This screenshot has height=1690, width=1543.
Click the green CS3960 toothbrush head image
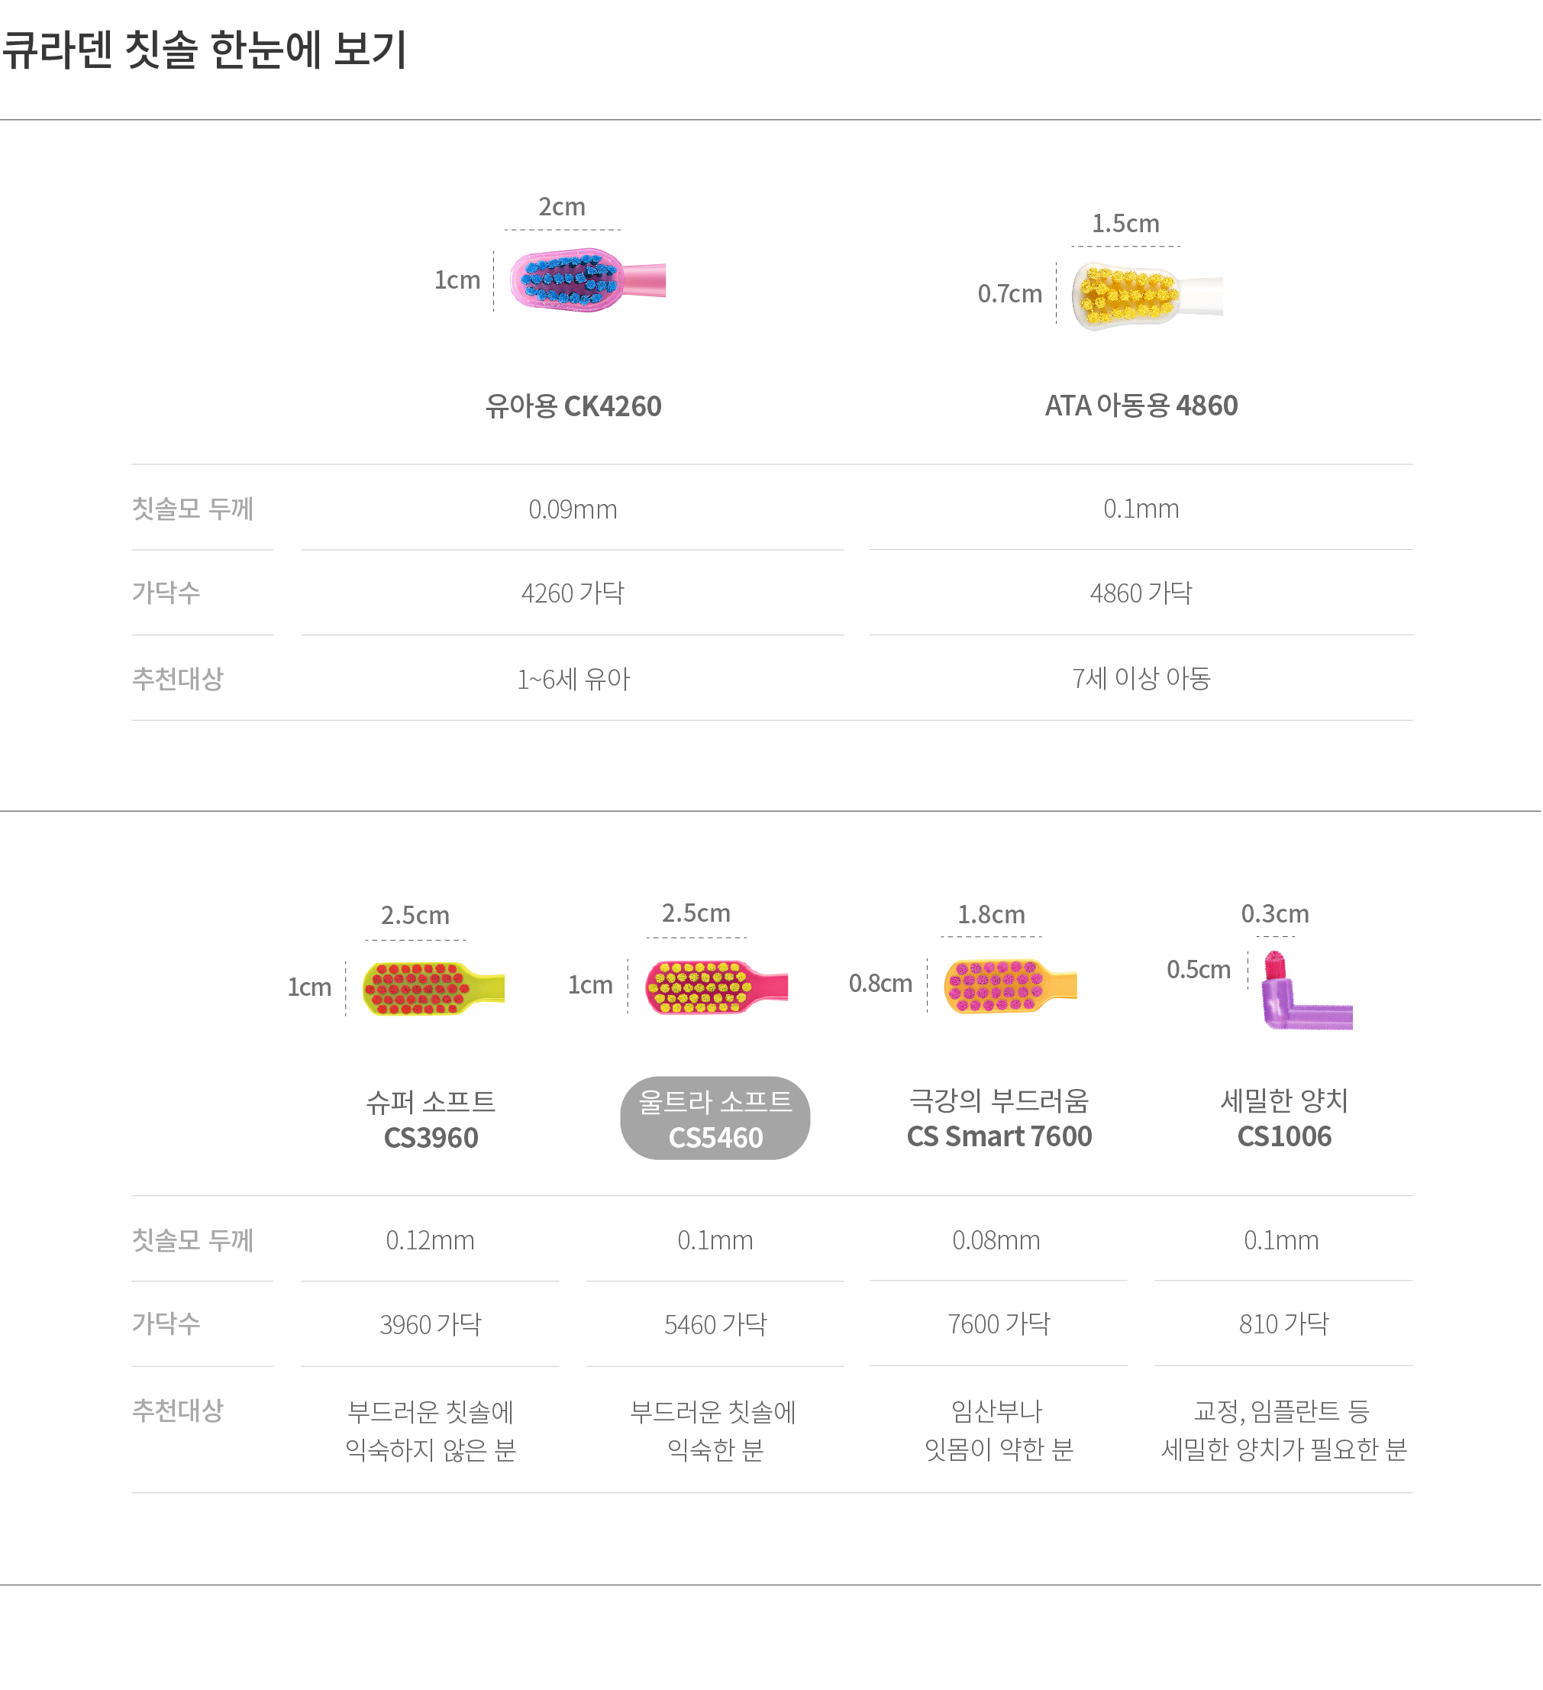click(x=434, y=989)
